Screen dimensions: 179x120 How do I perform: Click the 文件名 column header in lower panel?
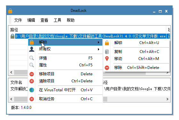coord(16,82)
